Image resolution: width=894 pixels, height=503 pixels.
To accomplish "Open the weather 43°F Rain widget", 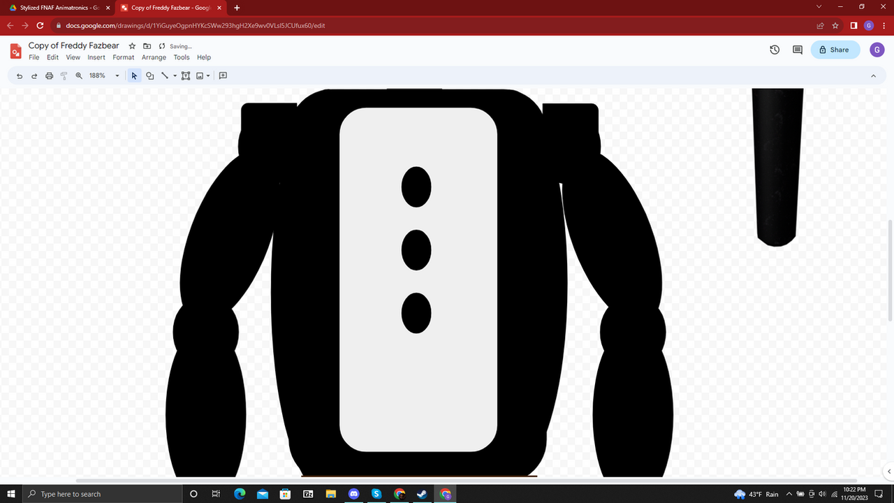I will pyautogui.click(x=756, y=494).
